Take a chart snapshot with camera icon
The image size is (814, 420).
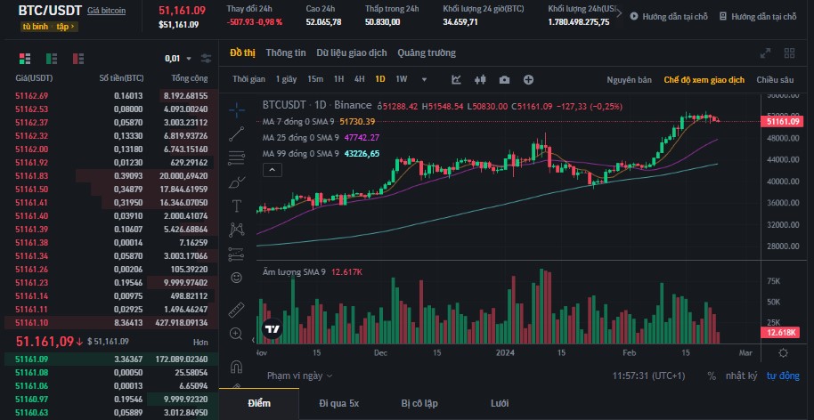click(504, 80)
